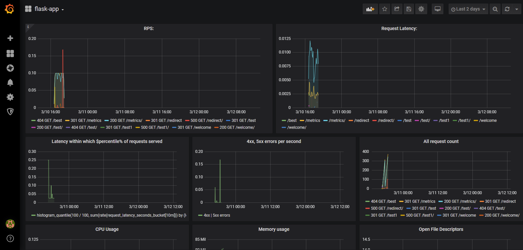The image size is (523, 250).
Task: Open the CPU Usage panel title menu
Action: coord(107,229)
